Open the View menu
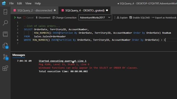177x99 pixels. click(28, 4)
